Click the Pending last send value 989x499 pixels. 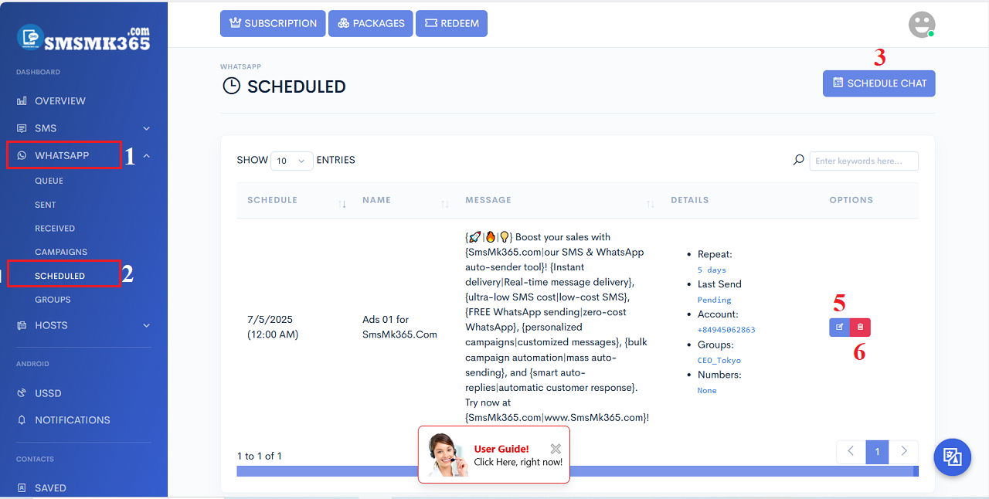(714, 300)
